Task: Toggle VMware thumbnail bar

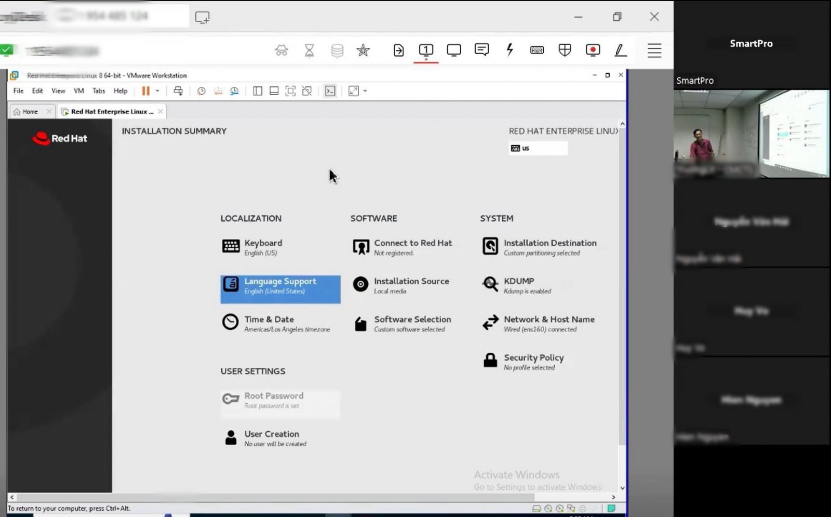Action: tap(274, 91)
